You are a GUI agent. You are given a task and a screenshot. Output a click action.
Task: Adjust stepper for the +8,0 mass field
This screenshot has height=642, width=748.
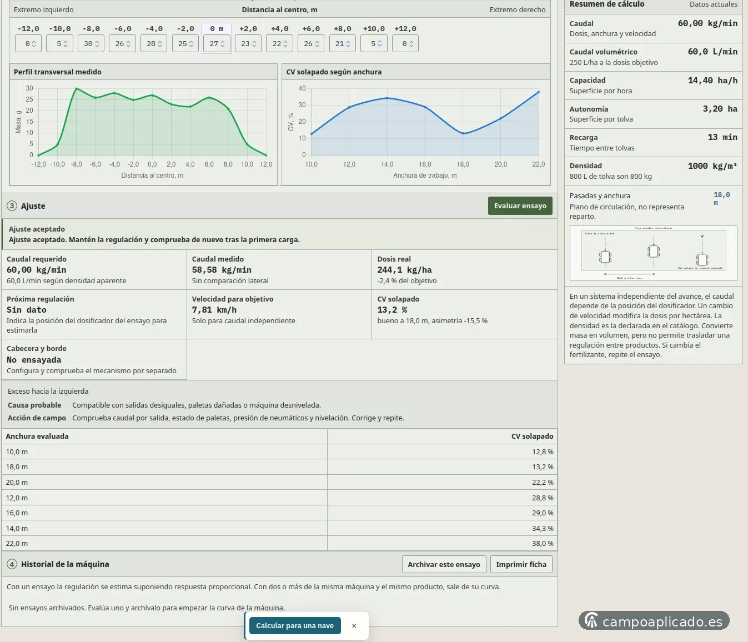(x=348, y=44)
